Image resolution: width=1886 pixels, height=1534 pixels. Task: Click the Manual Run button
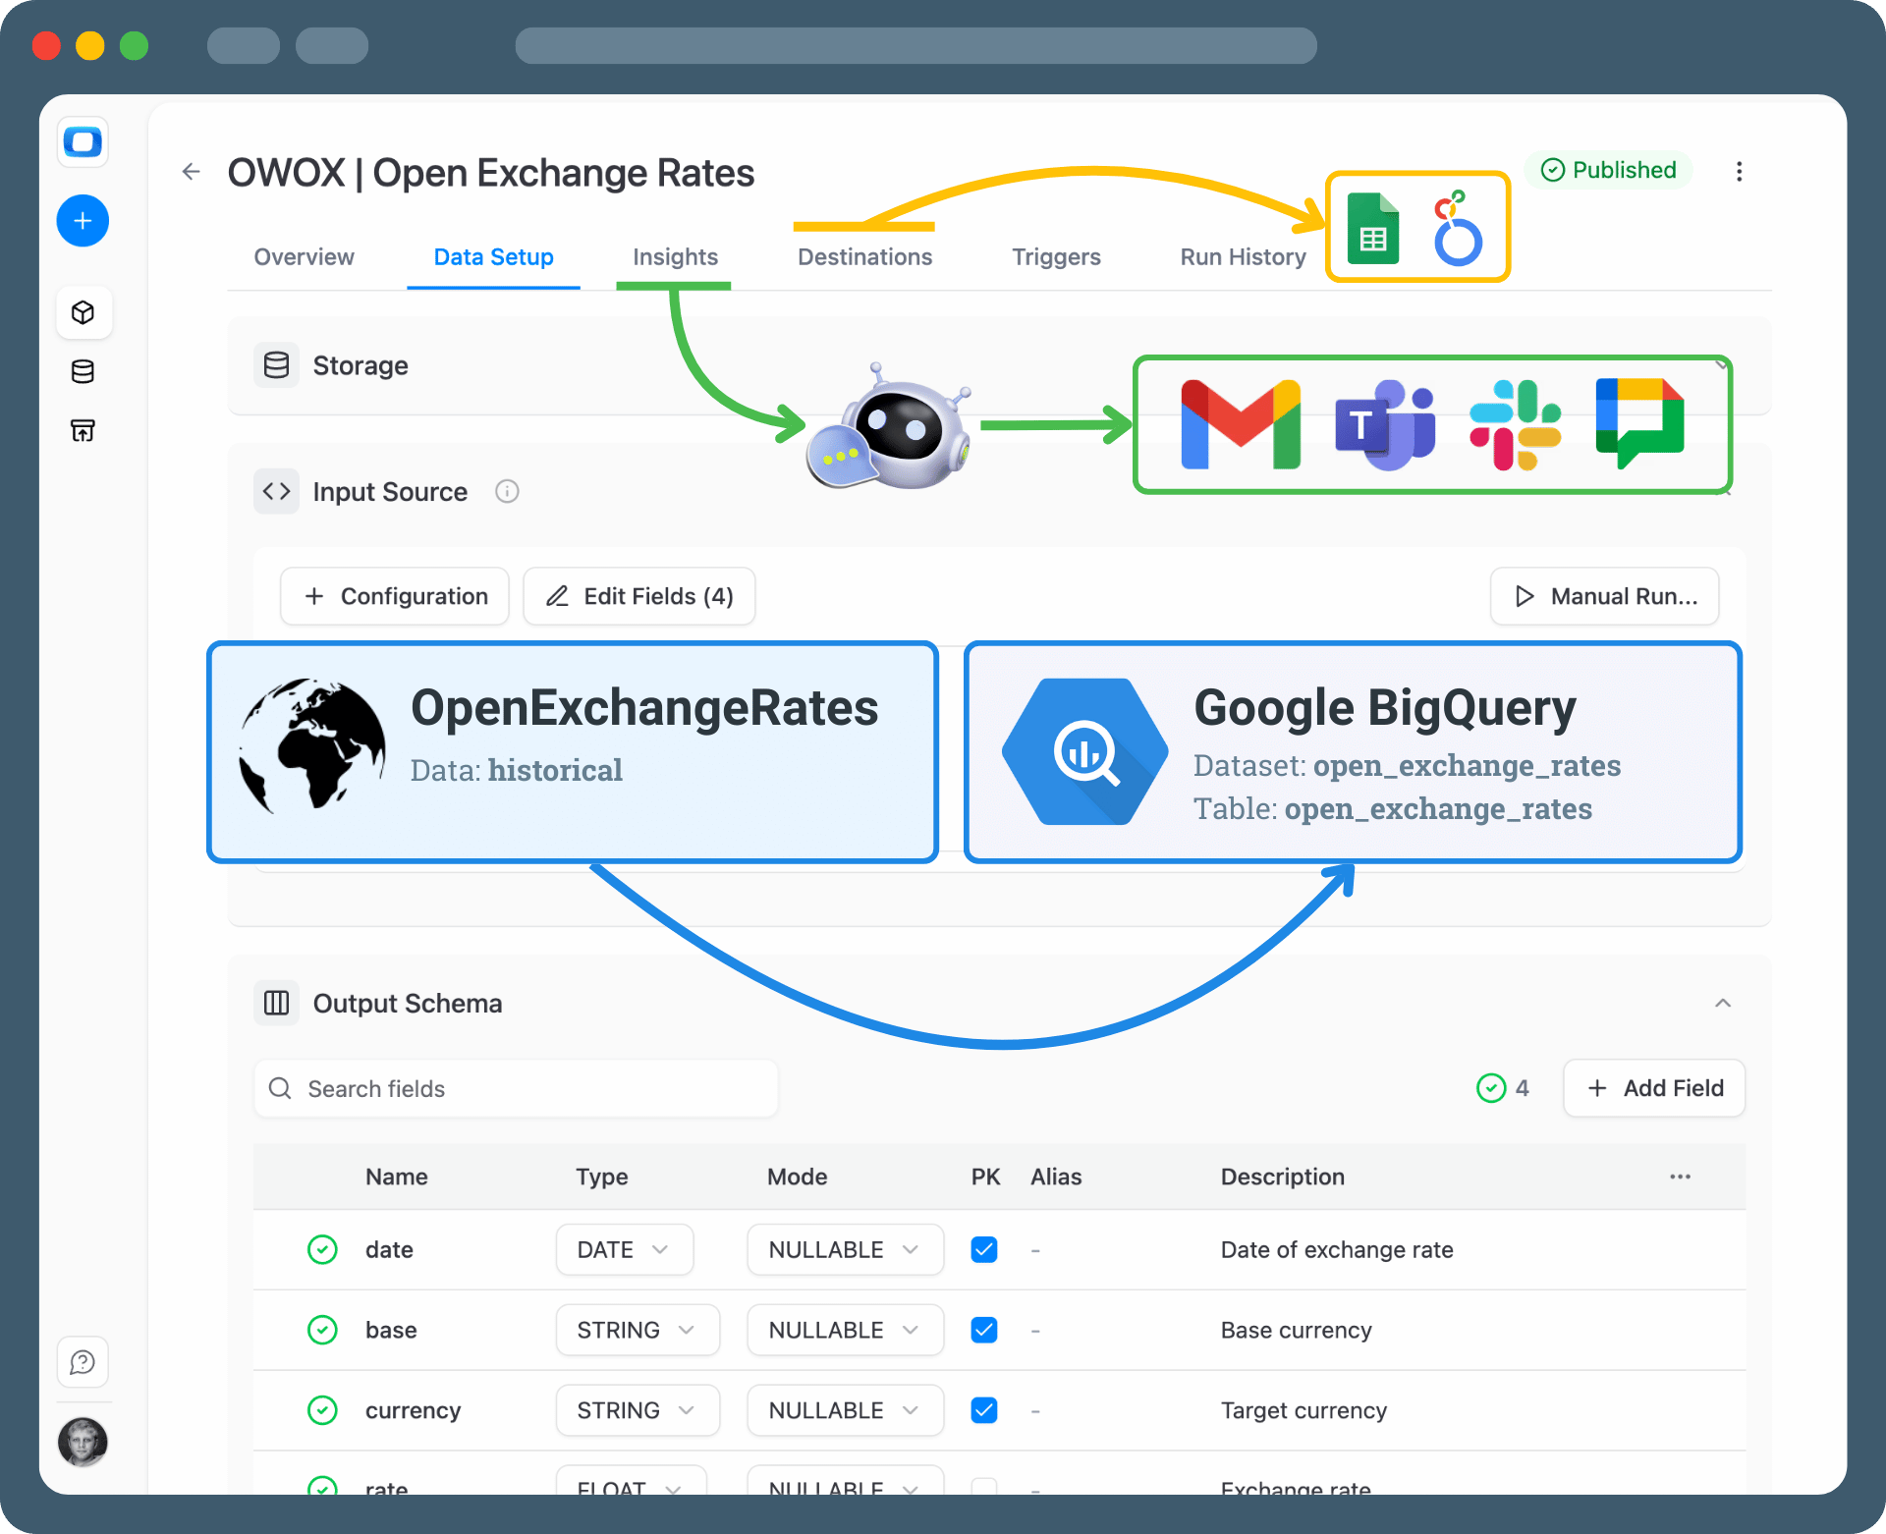click(1604, 596)
